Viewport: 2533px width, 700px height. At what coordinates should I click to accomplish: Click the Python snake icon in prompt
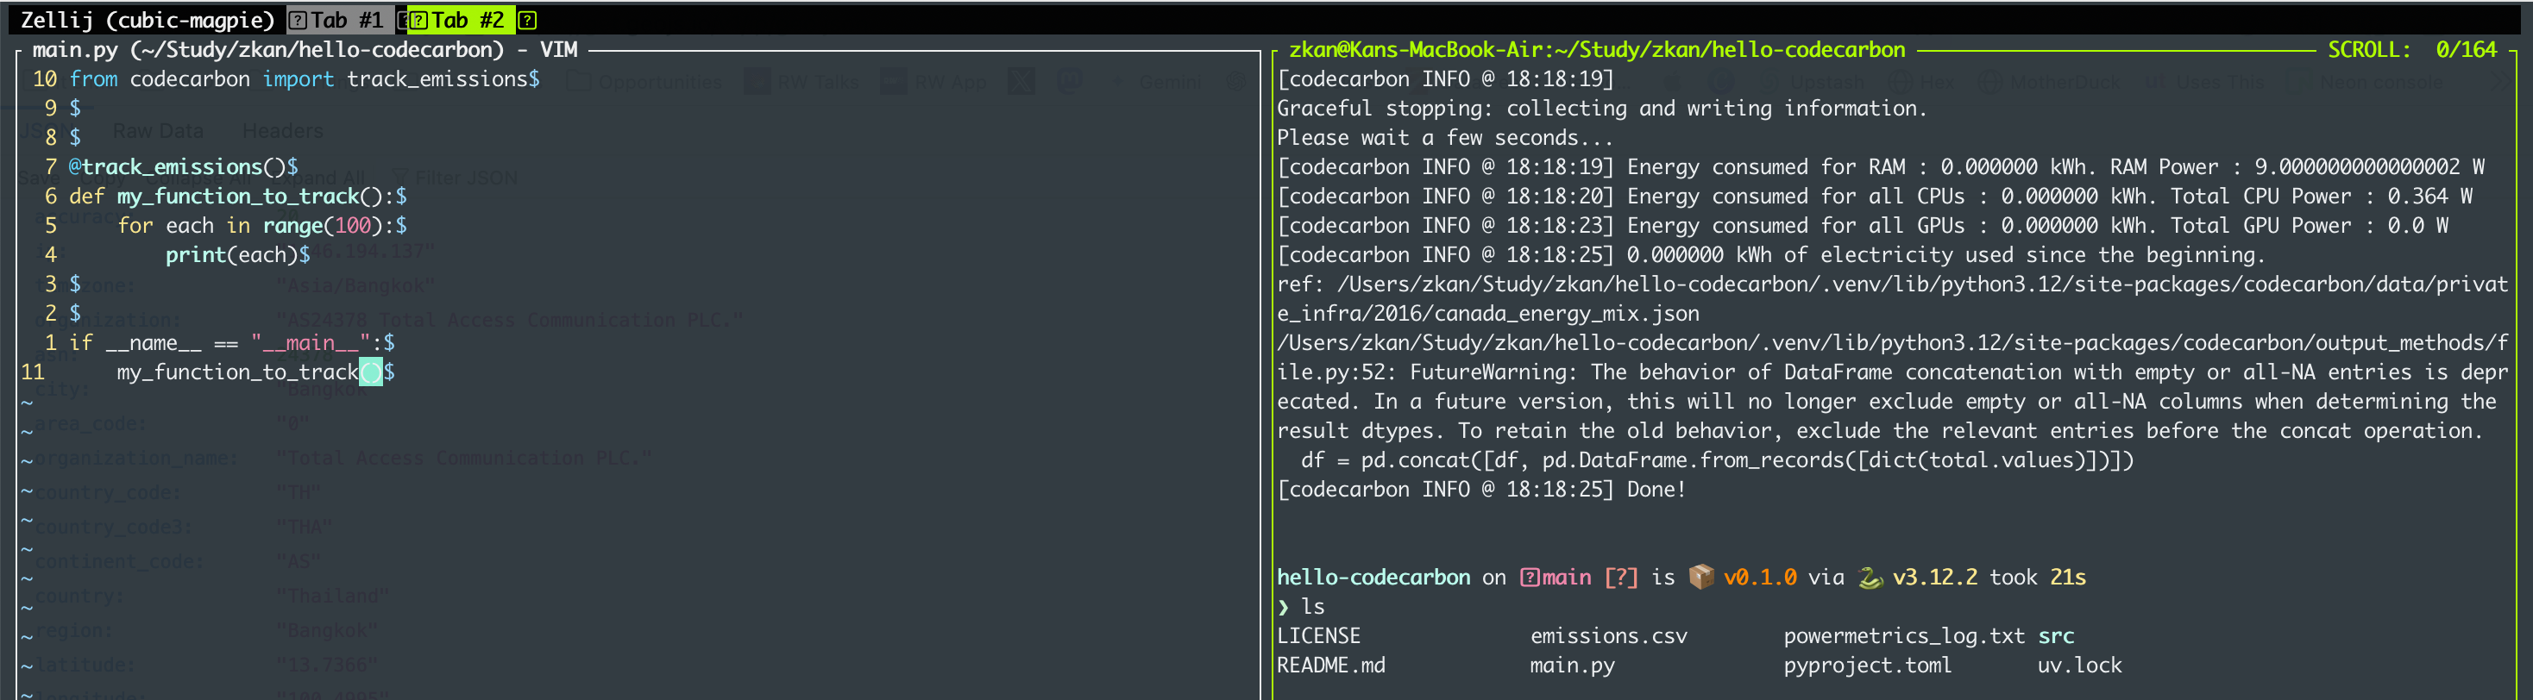tap(1870, 577)
